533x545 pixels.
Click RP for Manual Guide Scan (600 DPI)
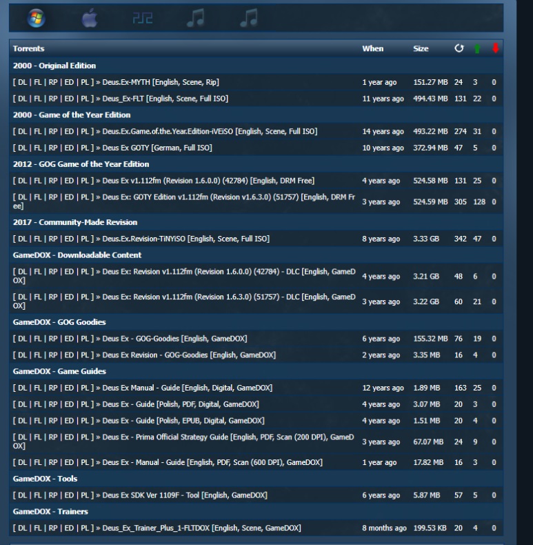click(53, 462)
